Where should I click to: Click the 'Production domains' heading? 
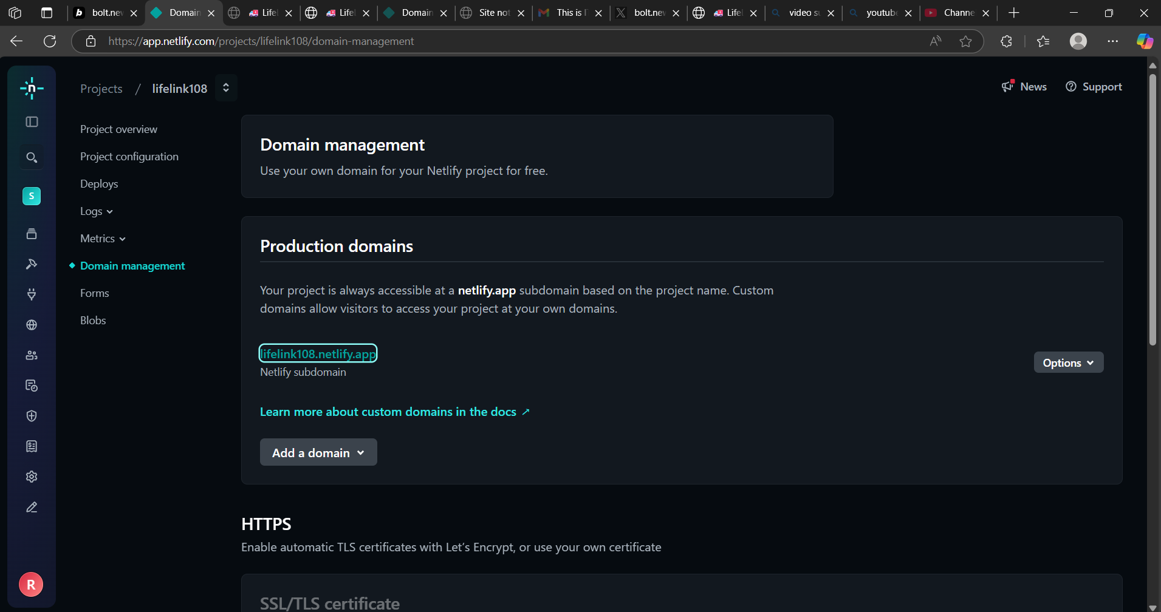337,246
